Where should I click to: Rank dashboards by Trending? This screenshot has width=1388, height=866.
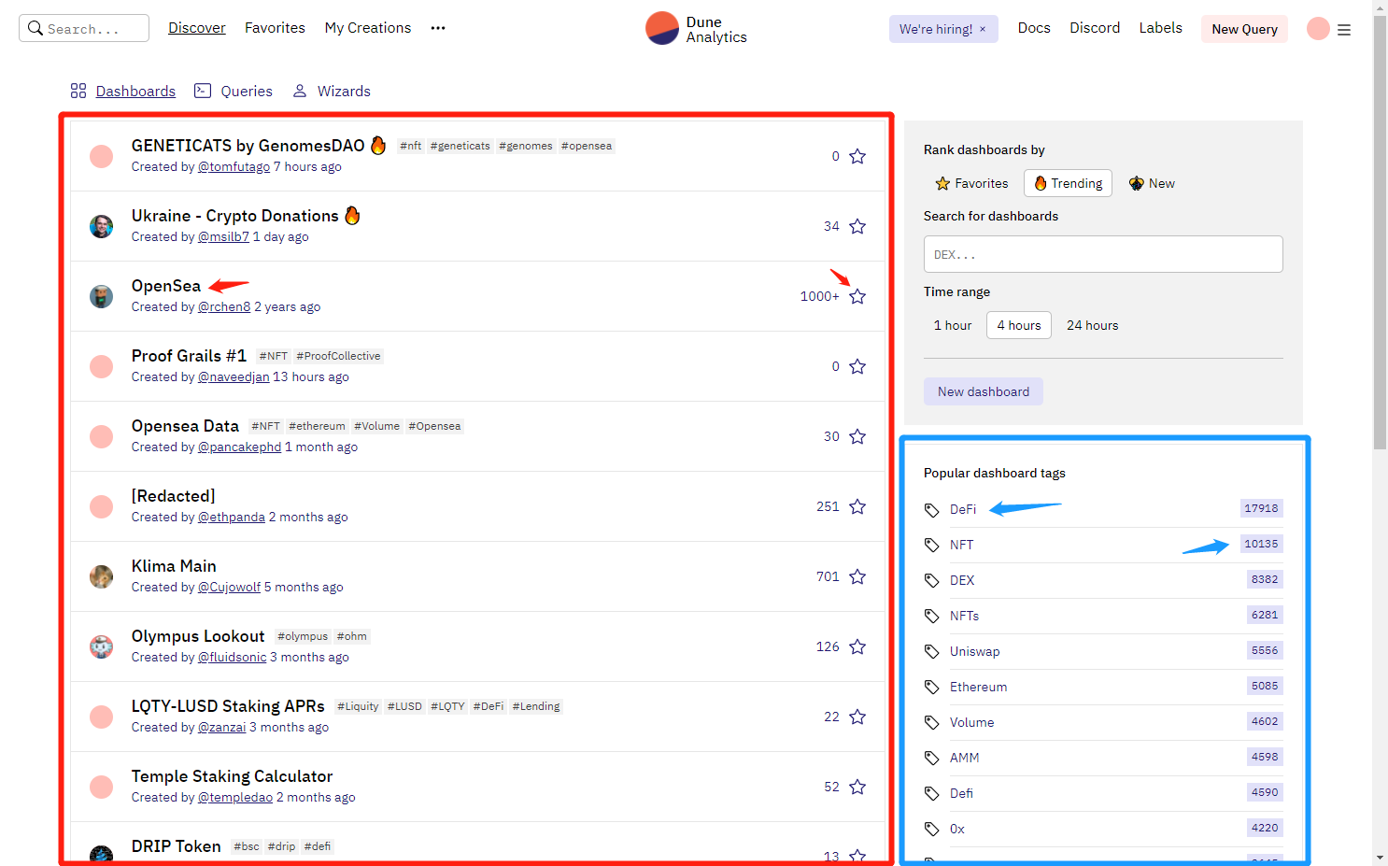pyautogui.click(x=1068, y=183)
